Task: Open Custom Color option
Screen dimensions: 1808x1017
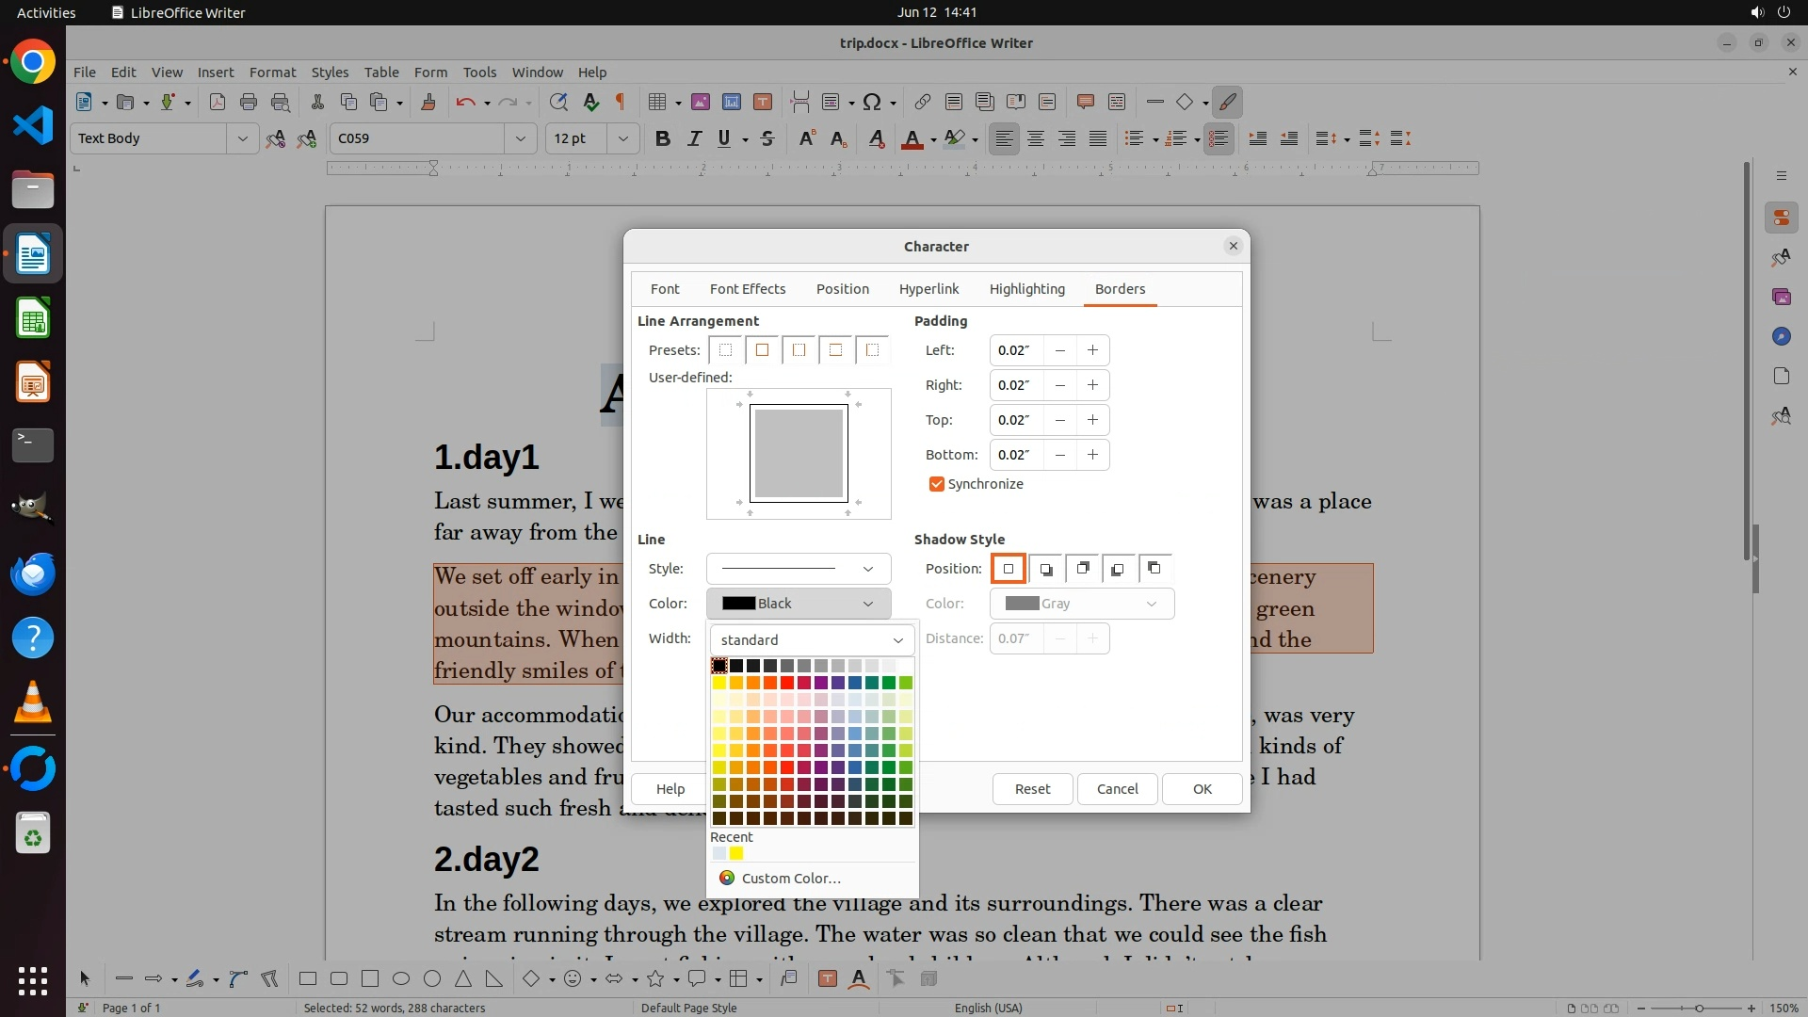Action: [790, 879]
